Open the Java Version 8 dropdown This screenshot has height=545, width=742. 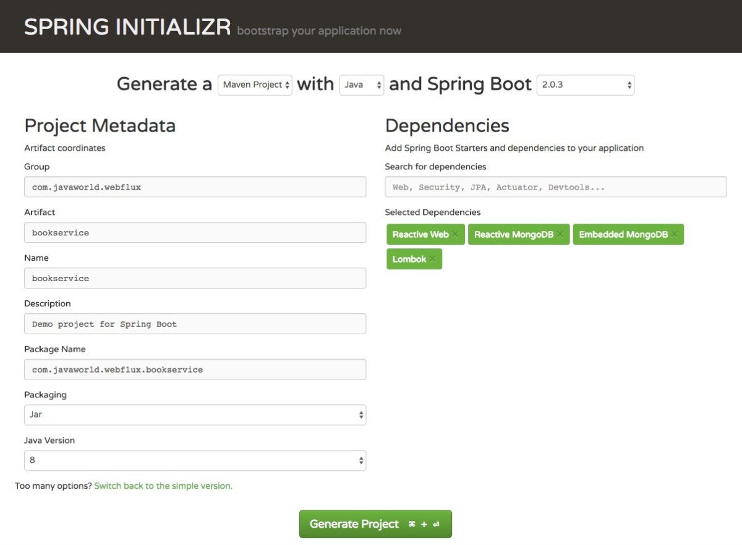195,460
